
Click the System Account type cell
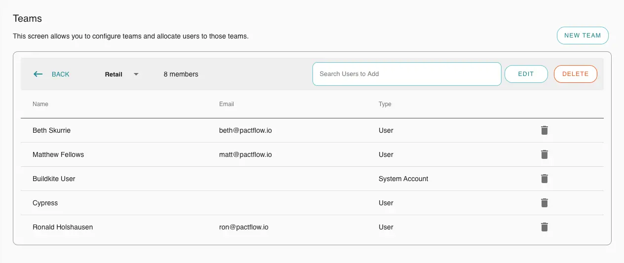click(403, 179)
